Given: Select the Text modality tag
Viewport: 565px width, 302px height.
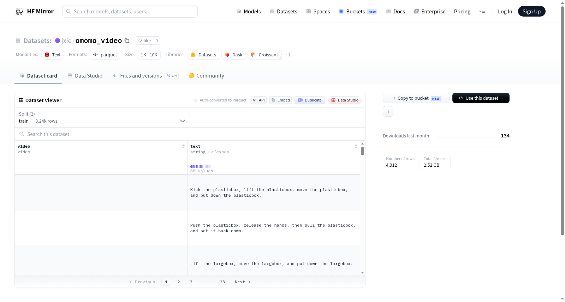Looking at the screenshot, I should tap(53, 55).
